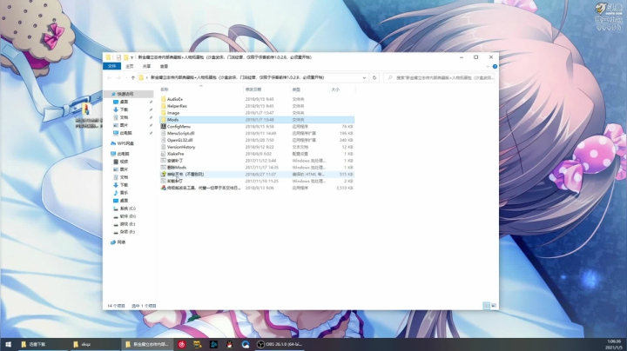
Task: Select 快速访问 in the navigation pane
Action: coord(129,94)
